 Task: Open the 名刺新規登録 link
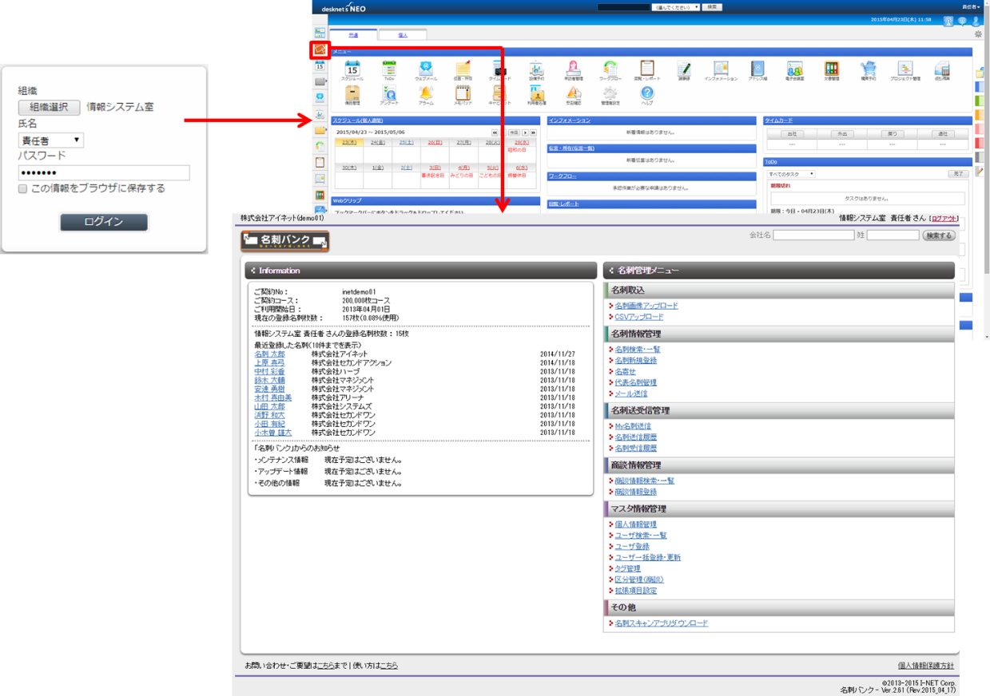(635, 361)
